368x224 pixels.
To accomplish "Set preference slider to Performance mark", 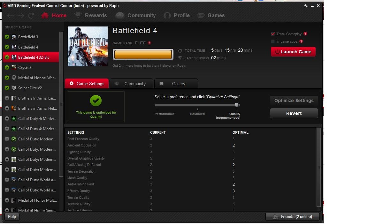I will pyautogui.click(x=158, y=105).
